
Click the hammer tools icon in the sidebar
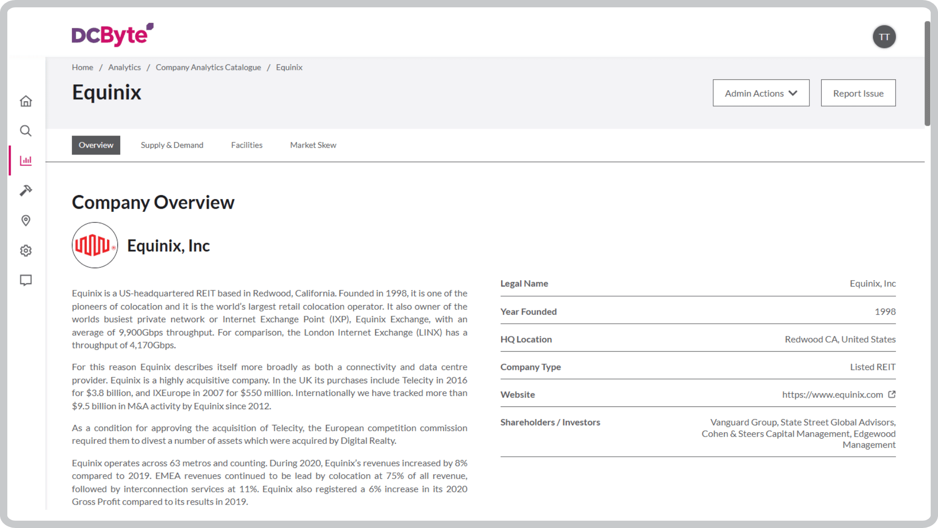25,191
